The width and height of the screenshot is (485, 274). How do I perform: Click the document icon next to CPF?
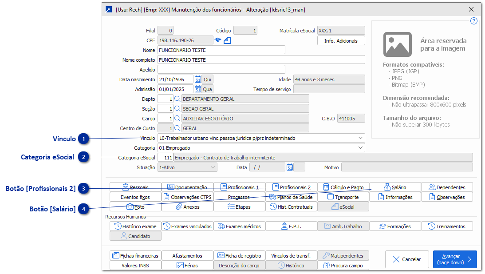pos(227,40)
